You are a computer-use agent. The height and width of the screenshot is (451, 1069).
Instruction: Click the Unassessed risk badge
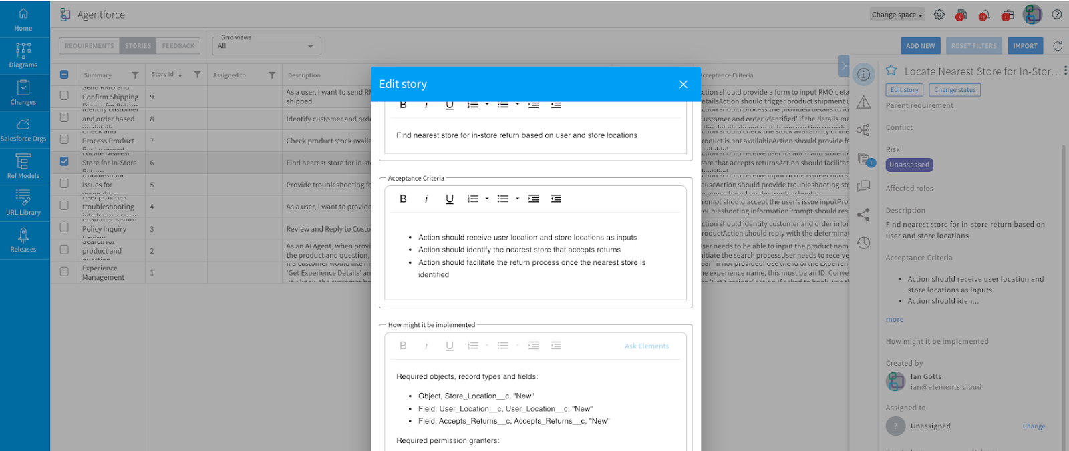(909, 165)
